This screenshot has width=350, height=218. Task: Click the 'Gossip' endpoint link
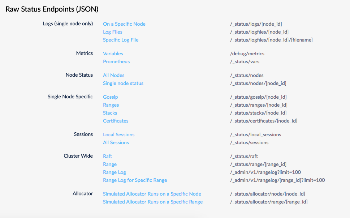tap(110, 97)
